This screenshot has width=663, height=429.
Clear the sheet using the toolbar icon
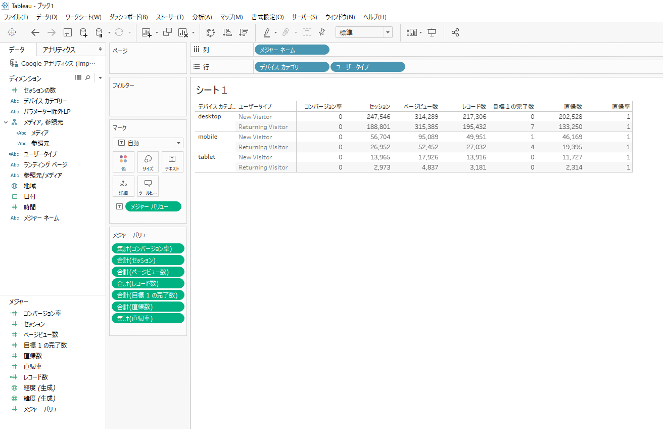pos(183,32)
